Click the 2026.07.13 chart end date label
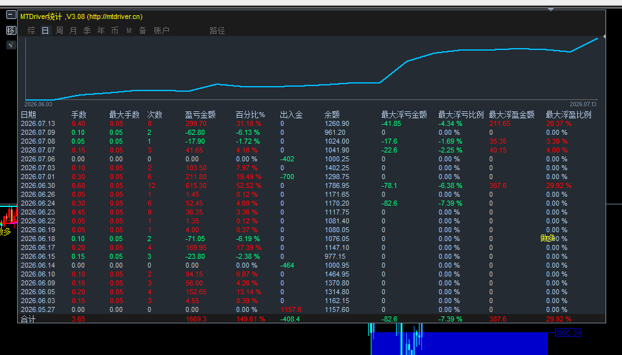This screenshot has height=355, width=622. [583, 104]
